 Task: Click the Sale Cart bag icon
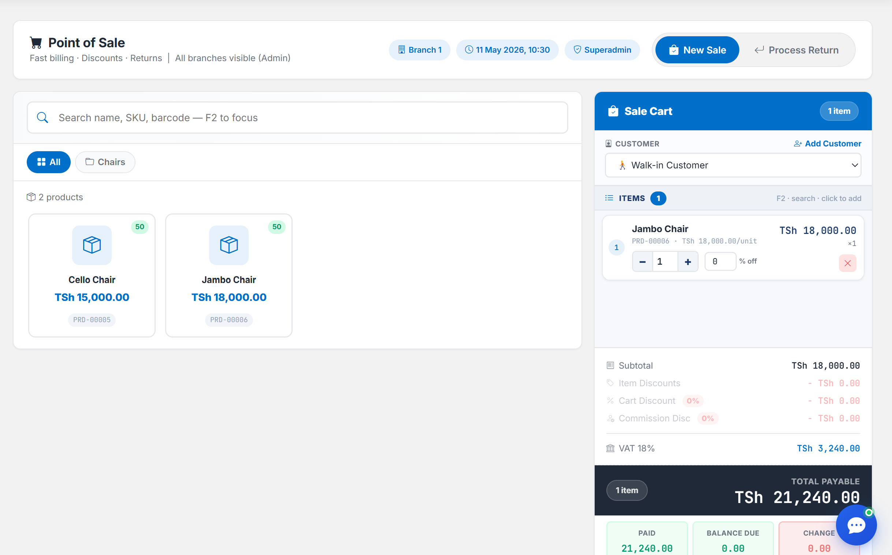click(613, 111)
